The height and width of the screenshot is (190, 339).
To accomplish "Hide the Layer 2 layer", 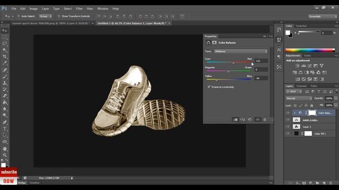I will [x=288, y=127].
